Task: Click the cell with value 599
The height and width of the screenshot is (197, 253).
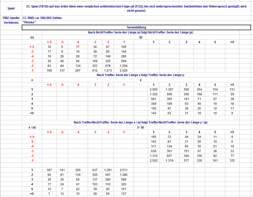Action: (123, 180)
